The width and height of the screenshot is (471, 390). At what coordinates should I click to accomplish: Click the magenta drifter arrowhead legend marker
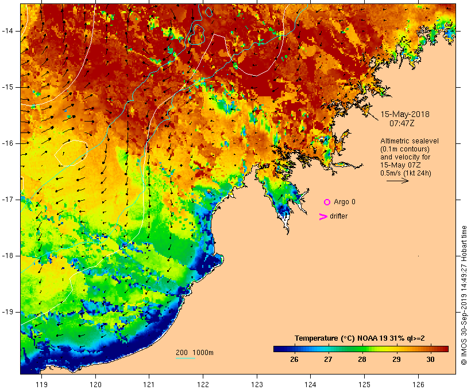coord(323,217)
